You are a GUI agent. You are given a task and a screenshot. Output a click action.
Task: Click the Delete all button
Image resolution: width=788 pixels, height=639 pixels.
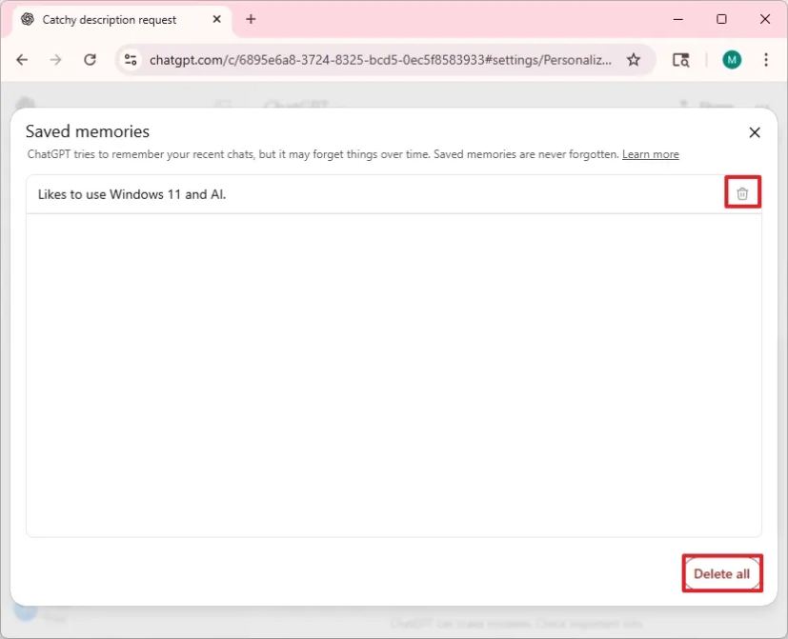(721, 573)
